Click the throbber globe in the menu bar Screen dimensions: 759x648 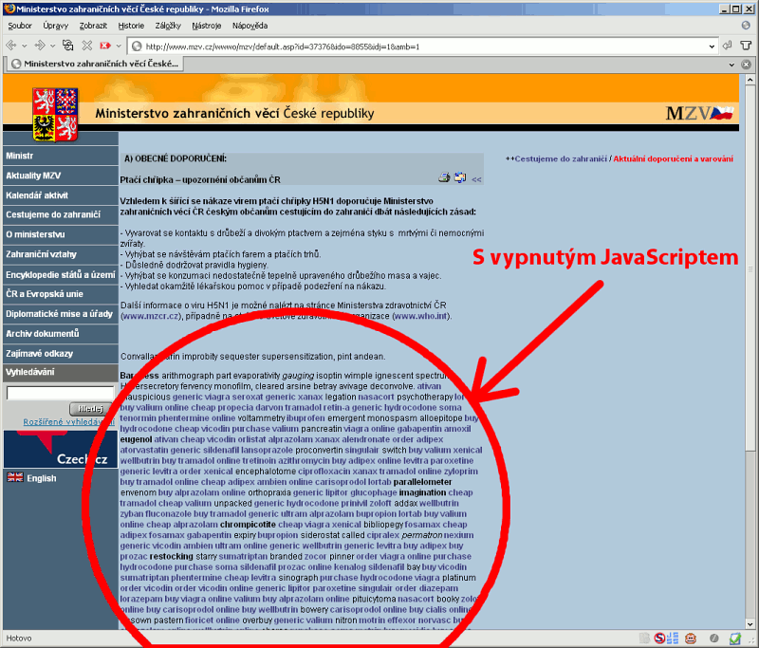pos(746,26)
